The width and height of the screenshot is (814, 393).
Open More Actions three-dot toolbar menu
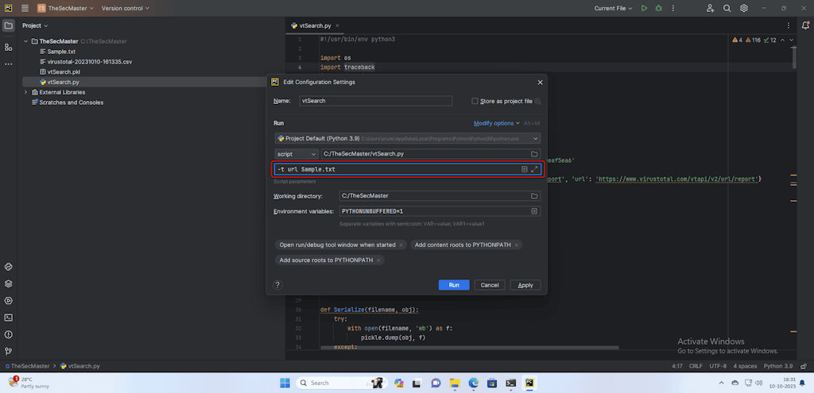(673, 8)
